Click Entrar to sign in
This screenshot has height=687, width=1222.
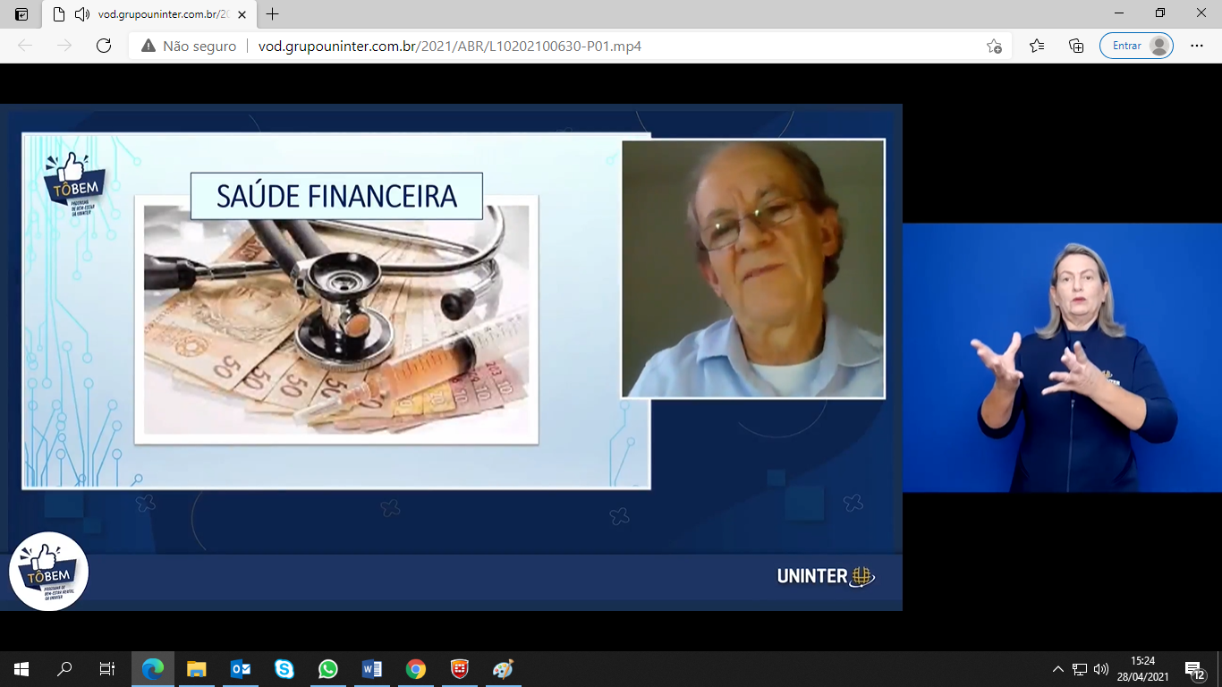(x=1136, y=46)
